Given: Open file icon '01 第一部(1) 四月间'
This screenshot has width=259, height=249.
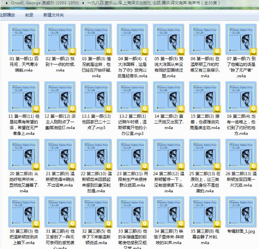Looking at the screenshot, I should point(24,39).
